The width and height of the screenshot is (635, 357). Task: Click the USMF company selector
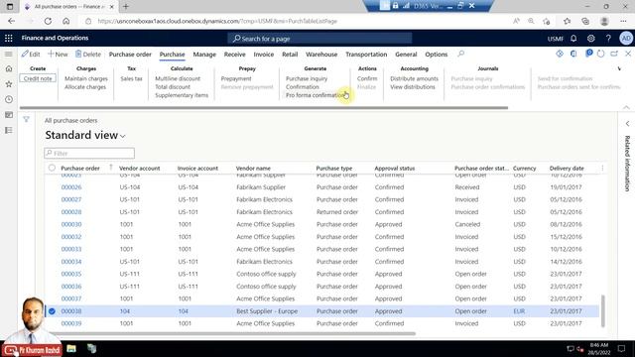[x=556, y=39]
